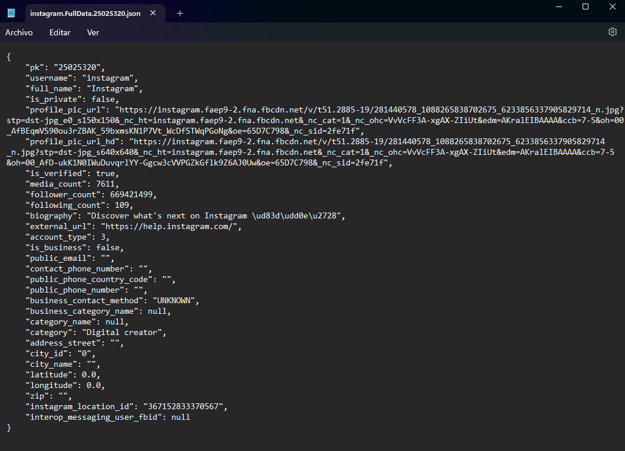The image size is (625, 451).
Task: Click the "Digital creator" category value
Action: coord(121,332)
